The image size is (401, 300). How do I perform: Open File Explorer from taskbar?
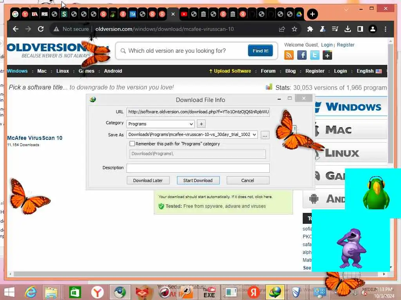click(x=51, y=292)
